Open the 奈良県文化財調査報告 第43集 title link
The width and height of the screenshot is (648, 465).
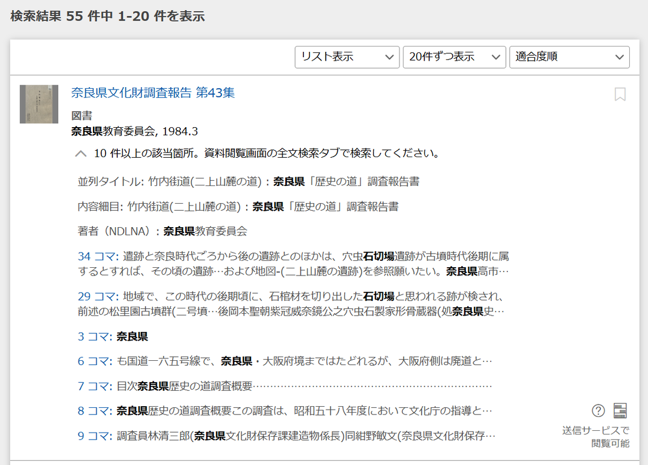point(153,92)
